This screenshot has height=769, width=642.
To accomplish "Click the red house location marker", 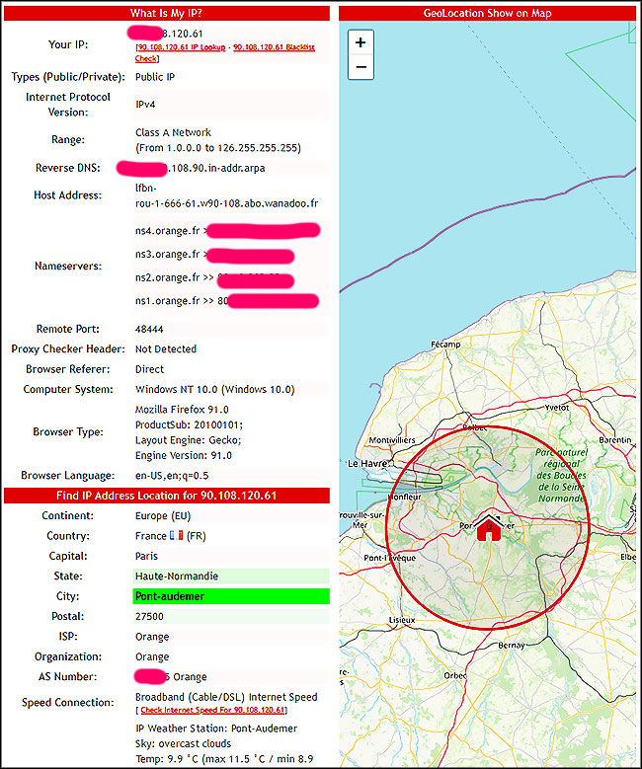I will point(489,528).
